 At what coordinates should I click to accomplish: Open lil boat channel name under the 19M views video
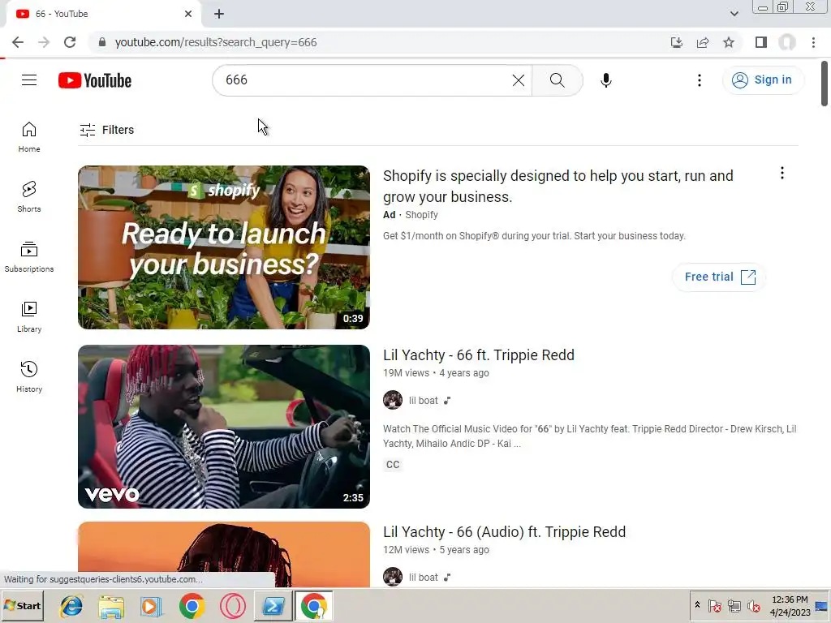(424, 401)
